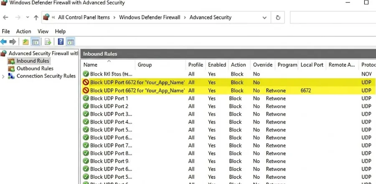376x184 pixels.
Task: Sort by the Remote A... column header
Action: tap(341, 65)
